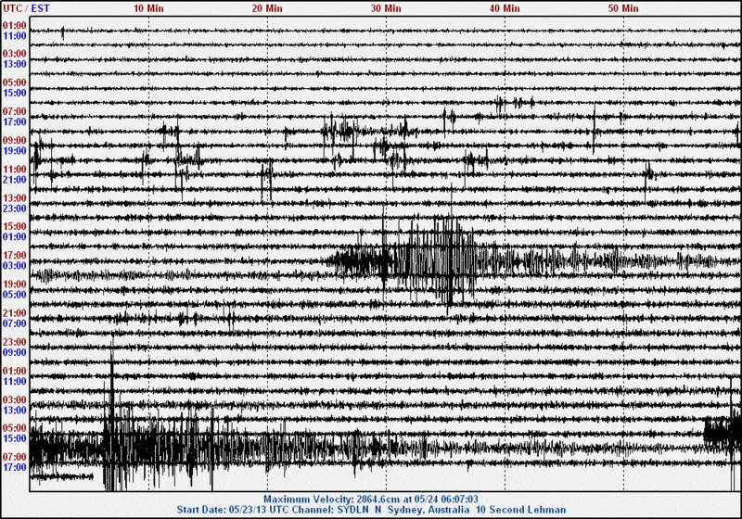Select the first 01:00 UTC time label

click(14, 26)
